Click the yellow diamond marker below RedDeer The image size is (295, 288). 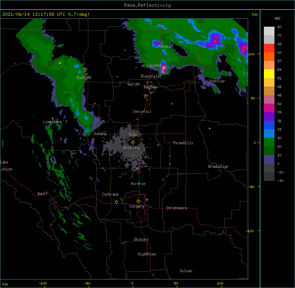point(146,96)
